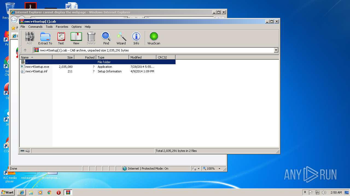Click the Action Center flag icon
The width and height of the screenshot is (350, 196).
click(311, 192)
